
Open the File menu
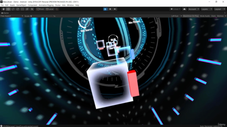[x=2, y=5]
